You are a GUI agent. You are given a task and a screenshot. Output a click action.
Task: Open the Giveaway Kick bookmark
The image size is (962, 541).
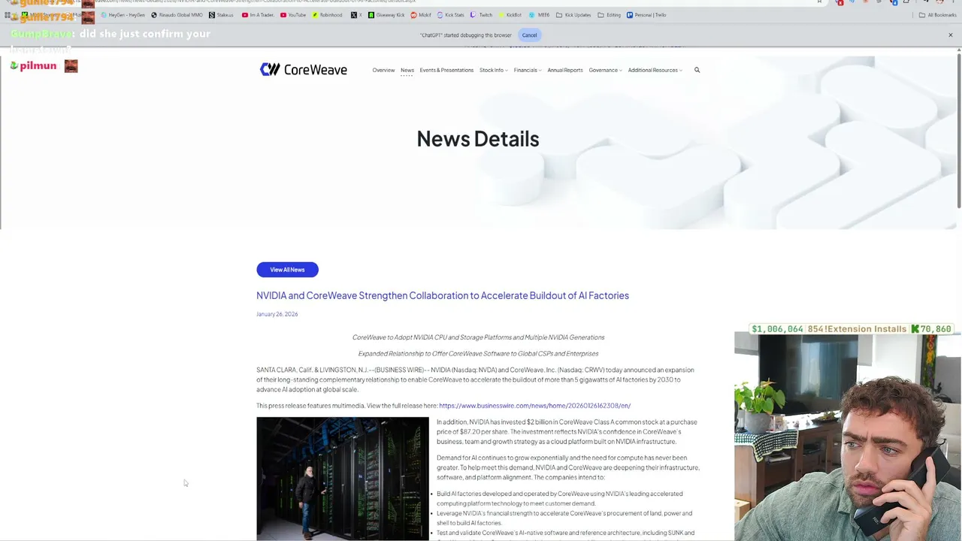coord(386,15)
